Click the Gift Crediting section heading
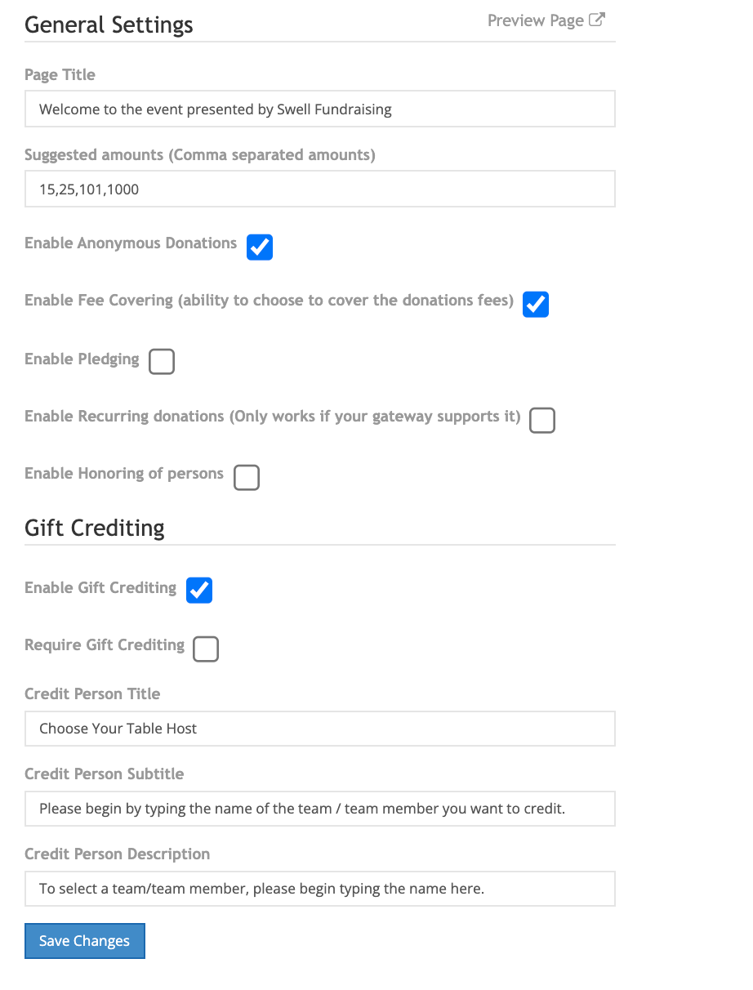753x990 pixels. [x=95, y=528]
